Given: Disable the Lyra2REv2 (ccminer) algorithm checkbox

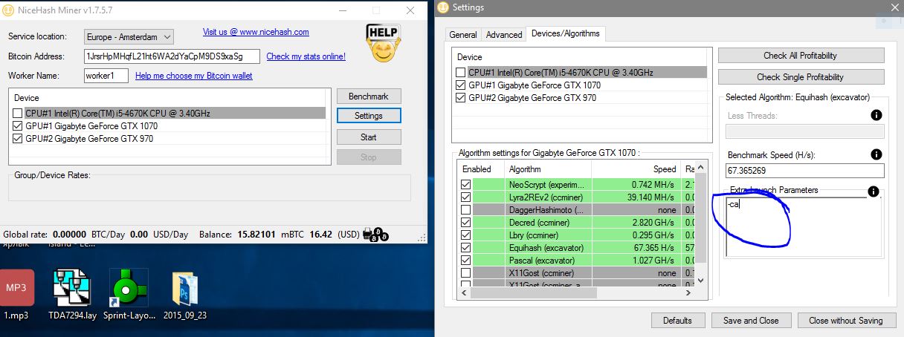Looking at the screenshot, I should coord(466,197).
